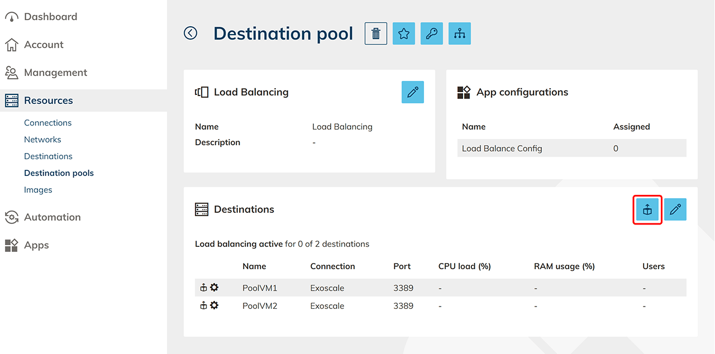Select the Apps menu item
Screen dimensions: 715x354
[36, 245]
